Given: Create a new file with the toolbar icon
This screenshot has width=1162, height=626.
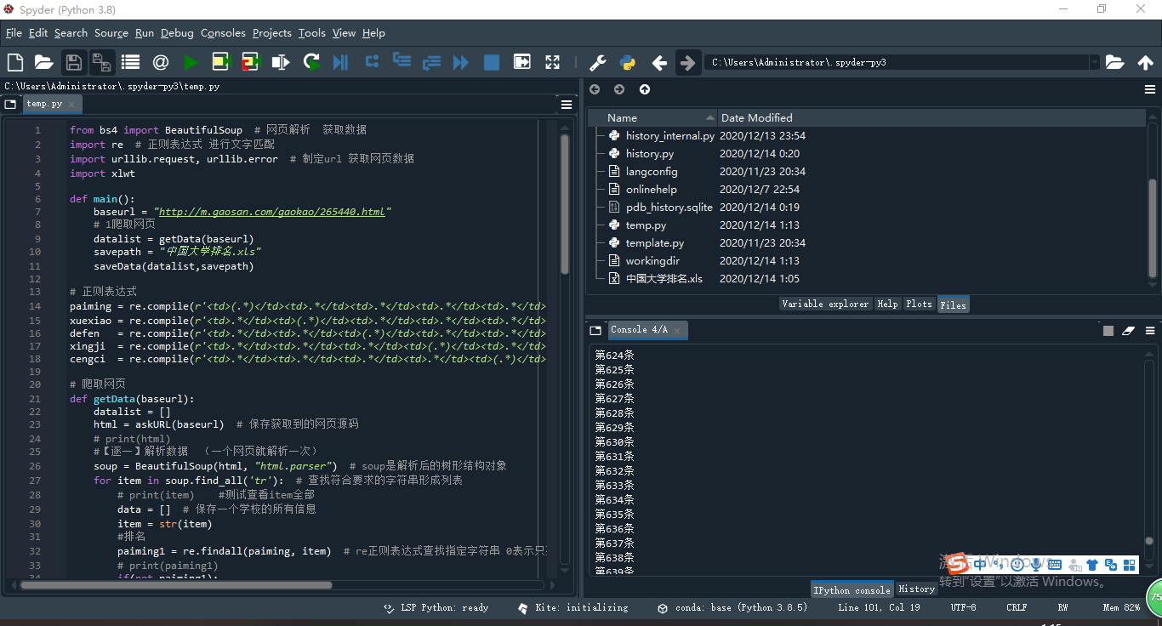Looking at the screenshot, I should point(14,62).
